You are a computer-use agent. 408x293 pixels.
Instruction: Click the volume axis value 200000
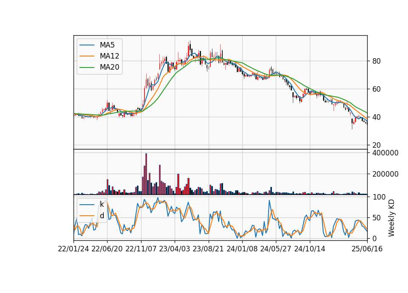point(385,174)
